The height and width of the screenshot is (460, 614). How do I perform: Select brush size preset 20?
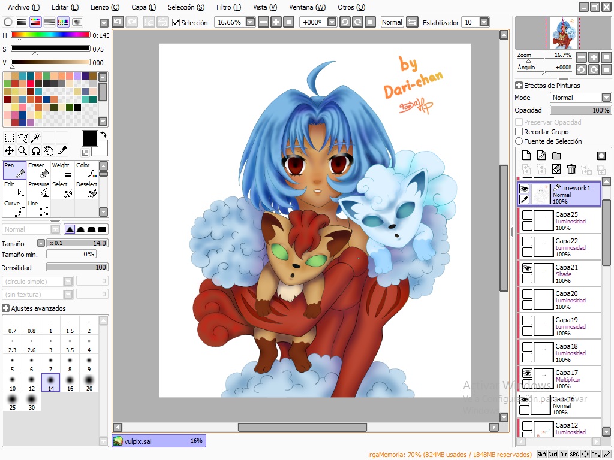tap(89, 383)
